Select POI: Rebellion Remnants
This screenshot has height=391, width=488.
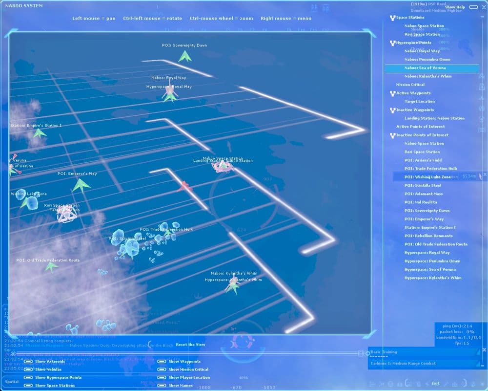click(428, 236)
